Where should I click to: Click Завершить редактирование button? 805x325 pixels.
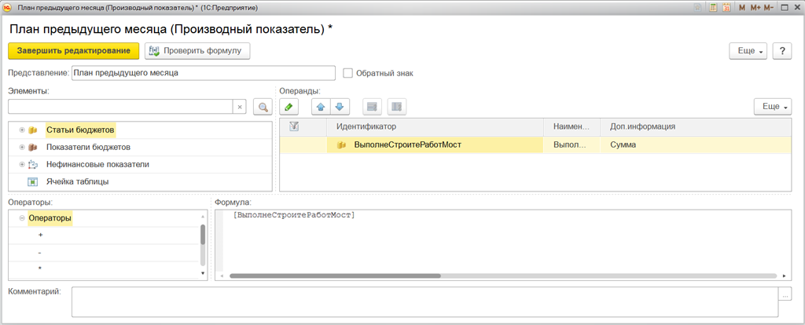point(74,51)
